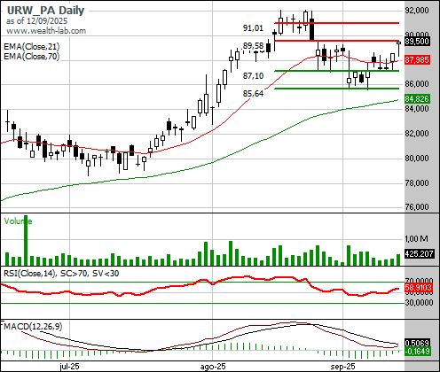
Task: Click the 1,00 M volume axis label
Action: pyautogui.click(x=416, y=239)
